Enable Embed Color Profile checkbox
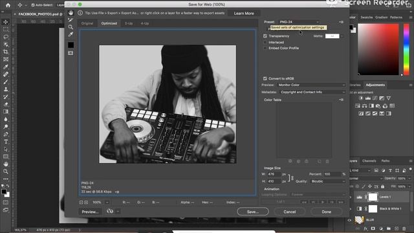This screenshot has width=414, height=233. (265, 48)
